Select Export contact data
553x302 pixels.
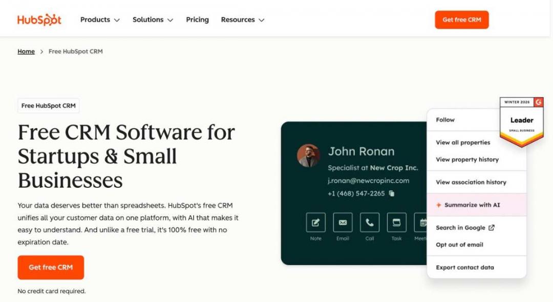pyautogui.click(x=464, y=268)
